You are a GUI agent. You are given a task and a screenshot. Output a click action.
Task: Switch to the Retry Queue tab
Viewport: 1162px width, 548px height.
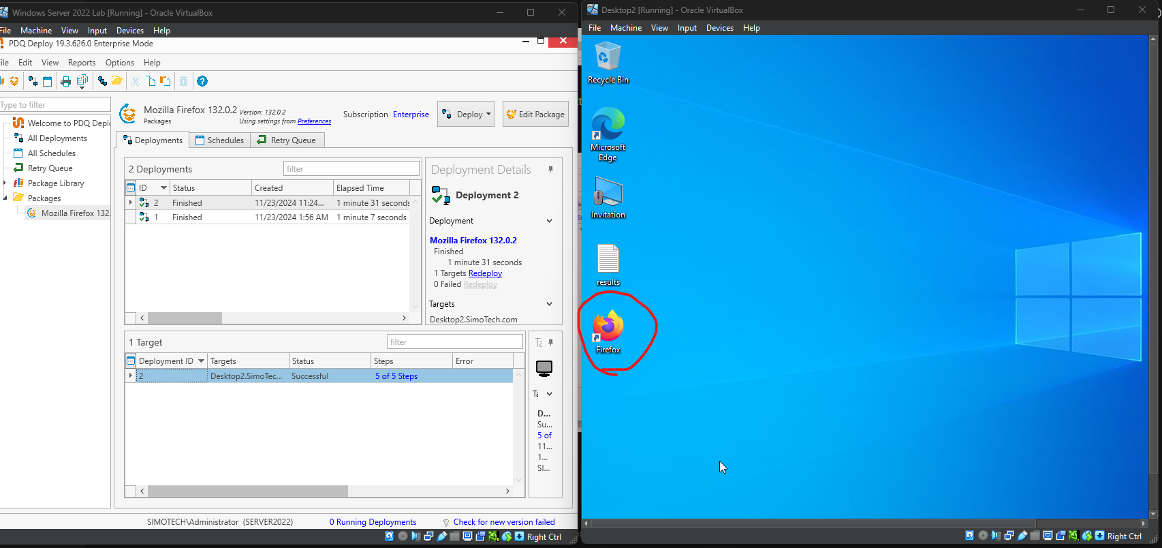pyautogui.click(x=287, y=140)
